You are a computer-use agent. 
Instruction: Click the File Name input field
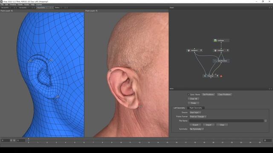(227, 121)
